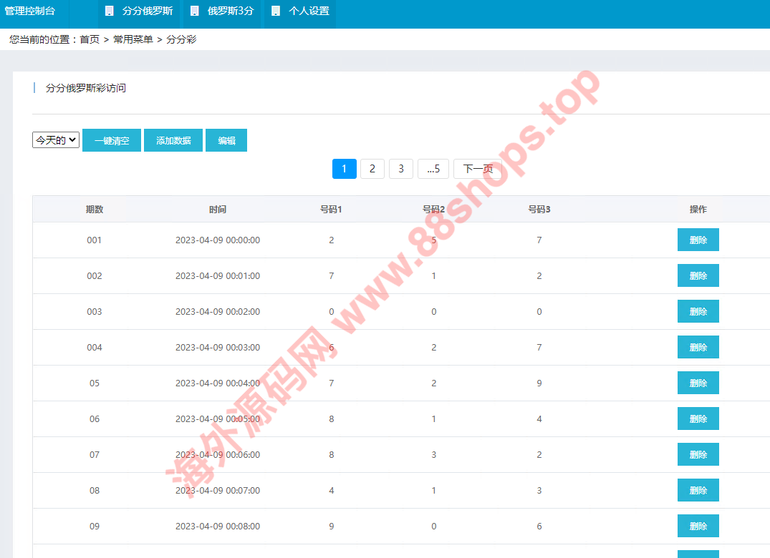The height and width of the screenshot is (558, 770).
Task: Click the icon beside 个人设置 tab
Action: pos(276,11)
